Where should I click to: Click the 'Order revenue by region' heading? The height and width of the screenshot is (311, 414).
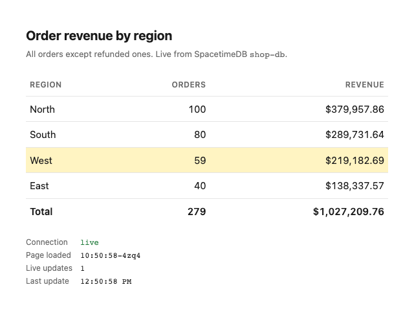click(99, 36)
